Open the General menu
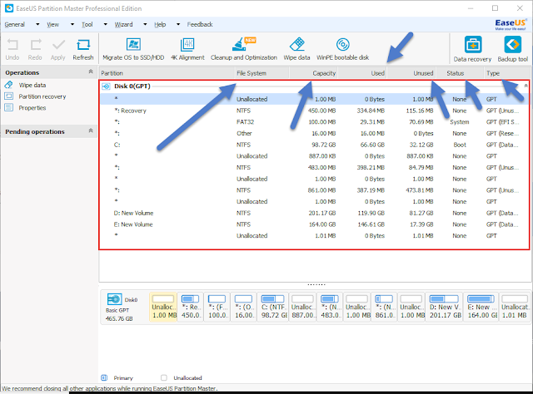Viewport: 533px width, 394px height. click(15, 24)
